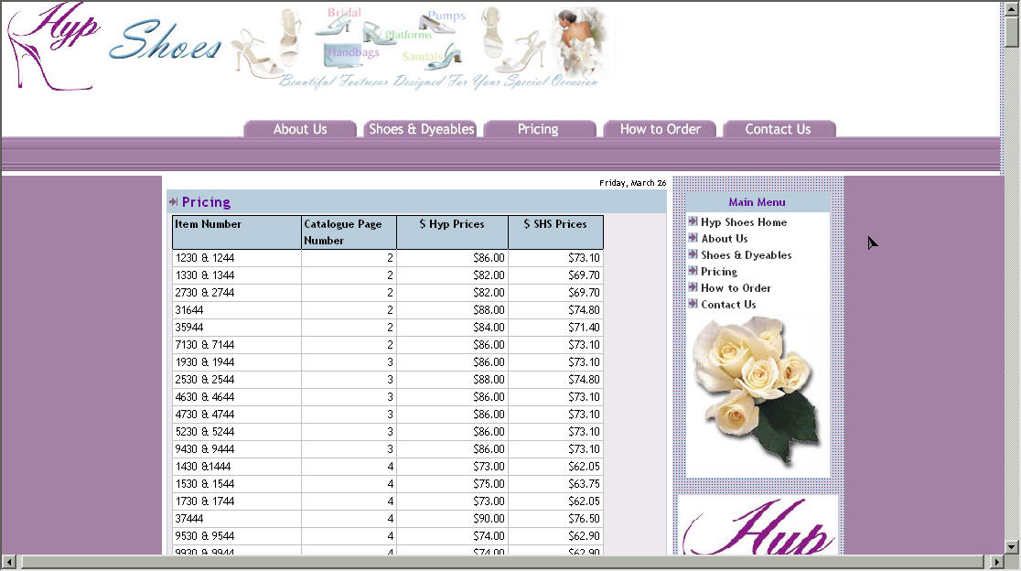Go to the How to Order tab
The height and width of the screenshot is (571, 1021).
(x=660, y=129)
